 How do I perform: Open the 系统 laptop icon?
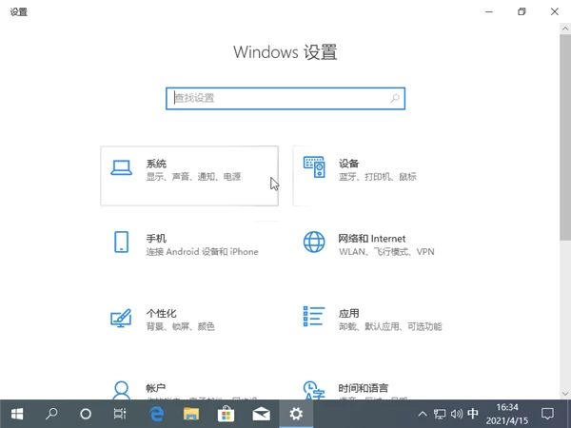[x=121, y=167]
